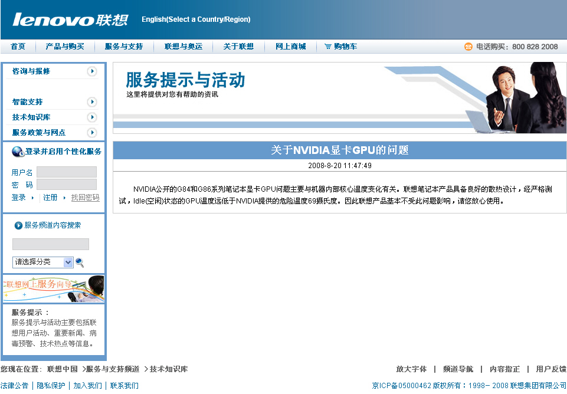Expand the 智能支持 arrow button
The image size is (567, 394).
92,102
